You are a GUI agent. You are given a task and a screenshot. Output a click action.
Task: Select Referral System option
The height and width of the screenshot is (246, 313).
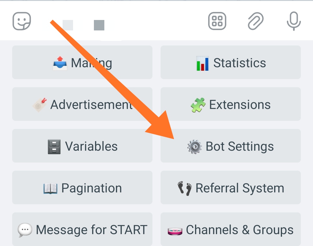[x=231, y=187]
